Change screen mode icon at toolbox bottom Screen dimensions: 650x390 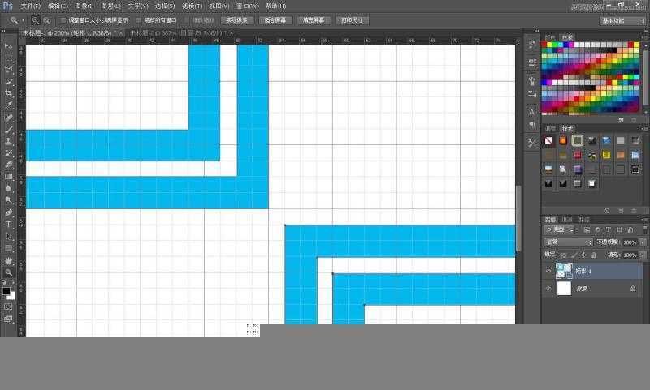click(8, 319)
